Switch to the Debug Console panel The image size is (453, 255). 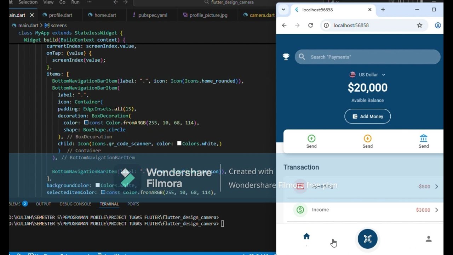tap(75, 204)
